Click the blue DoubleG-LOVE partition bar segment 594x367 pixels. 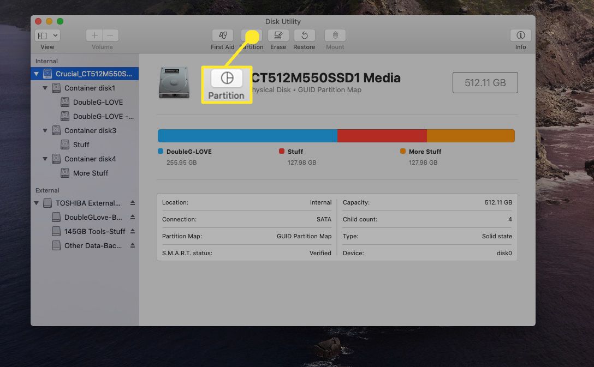pyautogui.click(x=247, y=136)
